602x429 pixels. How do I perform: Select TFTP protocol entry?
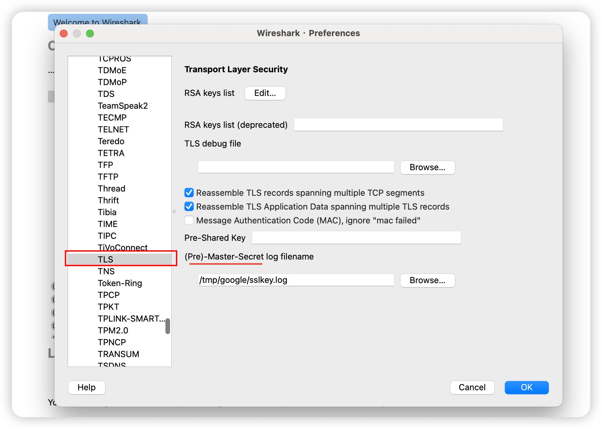(x=119, y=177)
